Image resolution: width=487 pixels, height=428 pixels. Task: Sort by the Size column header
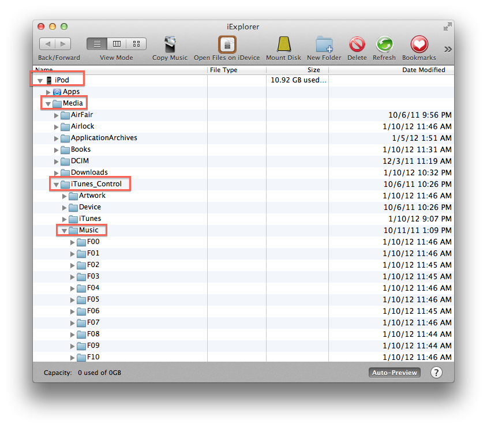pos(297,70)
